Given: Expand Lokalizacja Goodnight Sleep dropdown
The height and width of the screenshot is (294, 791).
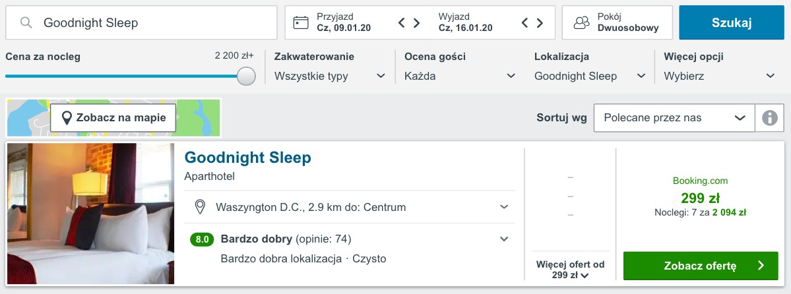Looking at the screenshot, I should [x=590, y=76].
